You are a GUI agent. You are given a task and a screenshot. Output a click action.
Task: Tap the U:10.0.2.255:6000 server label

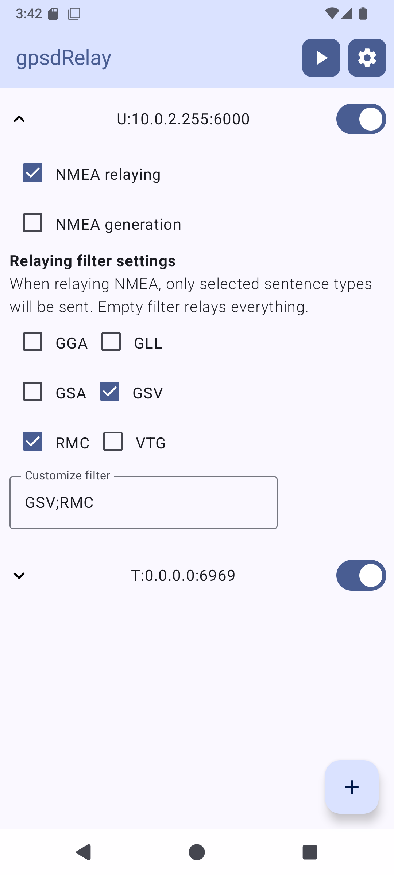pyautogui.click(x=183, y=119)
